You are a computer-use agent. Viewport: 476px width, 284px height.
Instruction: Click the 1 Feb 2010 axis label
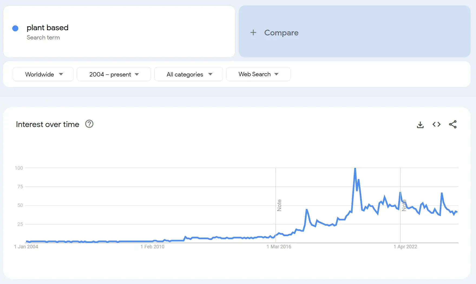click(x=152, y=247)
